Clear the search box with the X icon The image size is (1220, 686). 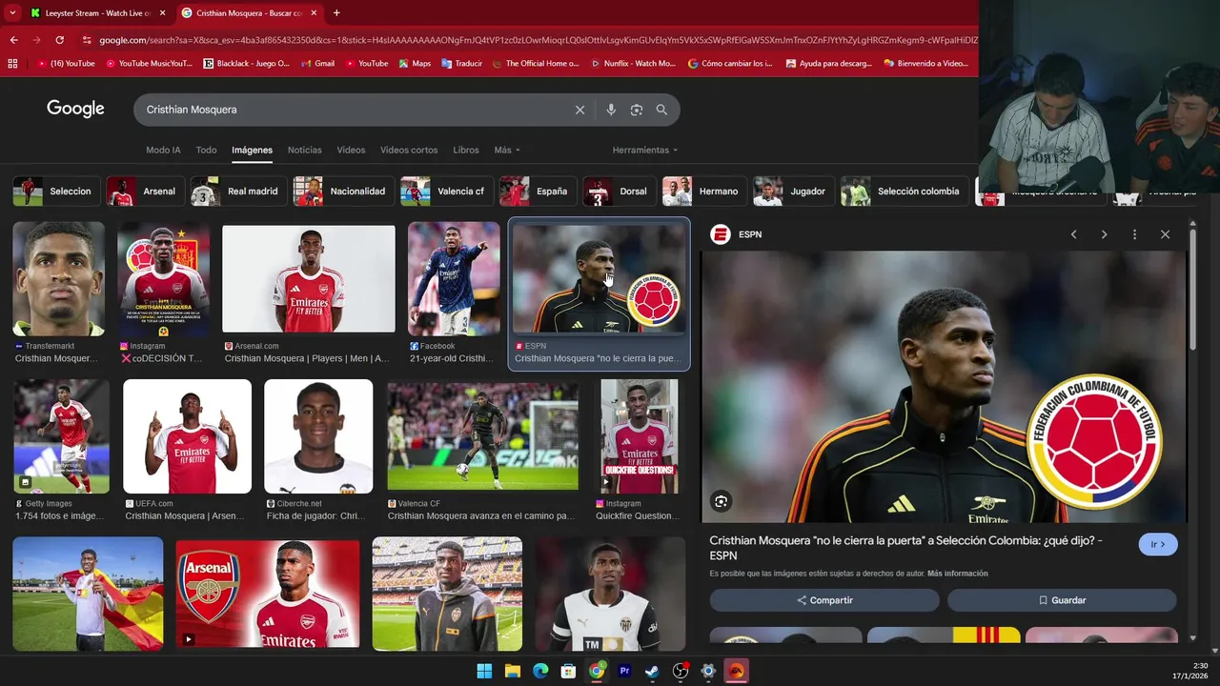579,110
